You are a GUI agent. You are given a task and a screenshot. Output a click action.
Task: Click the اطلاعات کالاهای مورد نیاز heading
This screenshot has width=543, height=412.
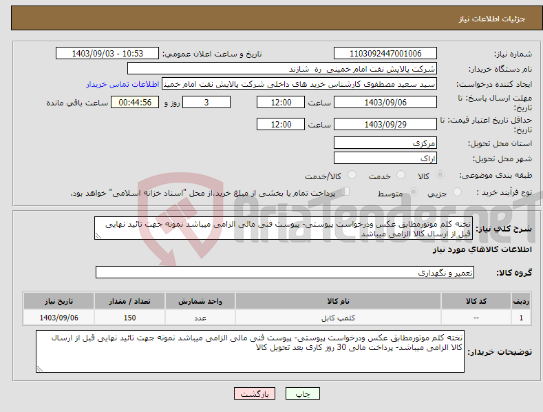coord(482,249)
